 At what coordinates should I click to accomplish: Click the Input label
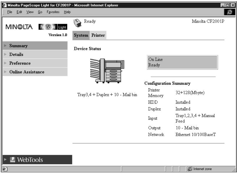click(153, 118)
